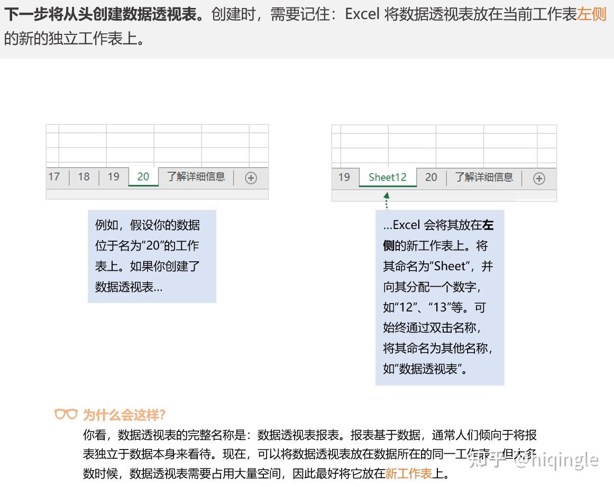
Task: Open the 了解详细信息 tab in right workbook
Action: tap(484, 177)
